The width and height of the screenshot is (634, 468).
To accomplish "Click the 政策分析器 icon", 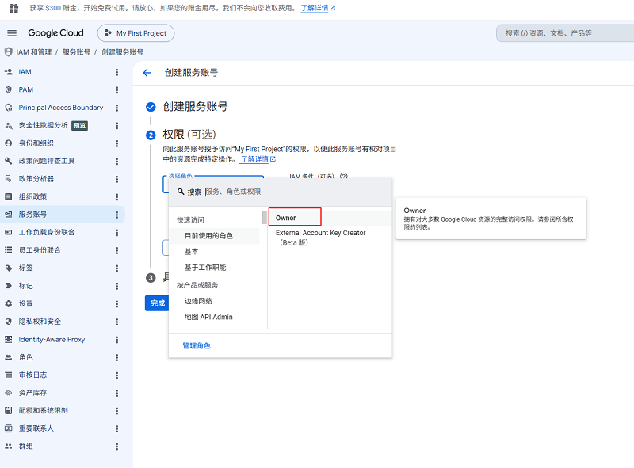I will tap(9, 179).
